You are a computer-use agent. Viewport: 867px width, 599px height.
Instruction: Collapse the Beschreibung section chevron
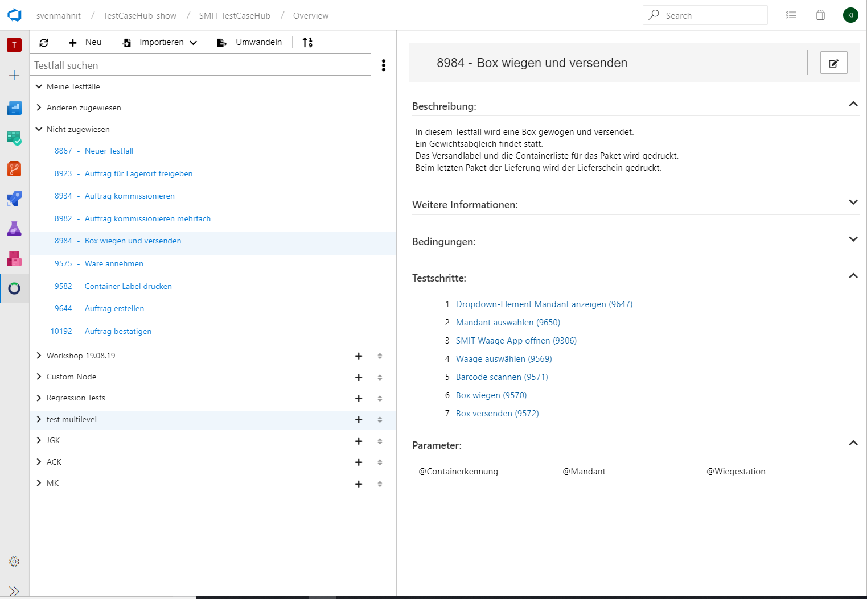click(x=853, y=104)
